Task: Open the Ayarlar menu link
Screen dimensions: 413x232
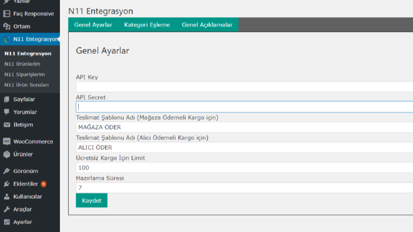Action: click(22, 222)
